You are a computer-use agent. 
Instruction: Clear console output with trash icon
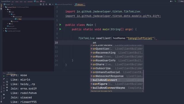(x=7, y=90)
